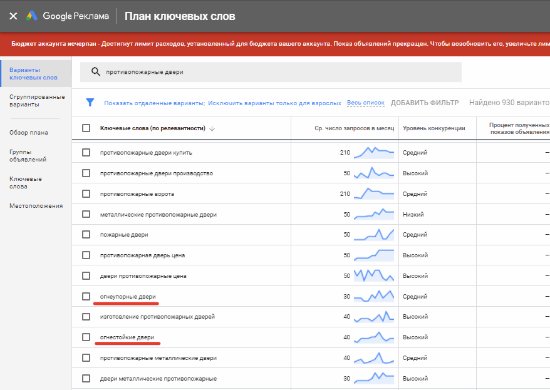The image size is (550, 390).
Task: Click 'ДОБАВИТЬ ФИЛЬТР' button
Action: (x=425, y=103)
